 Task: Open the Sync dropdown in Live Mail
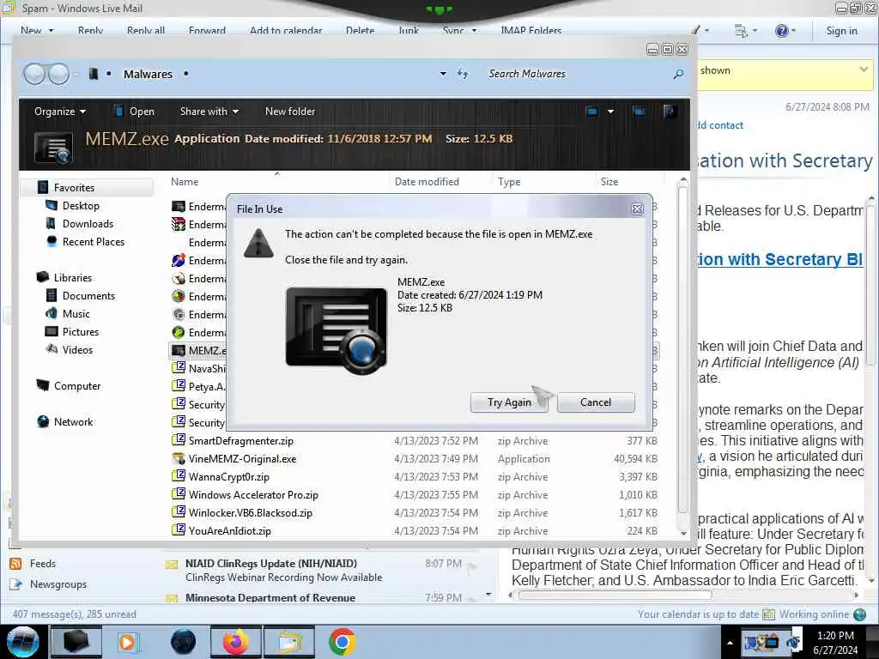click(x=460, y=30)
